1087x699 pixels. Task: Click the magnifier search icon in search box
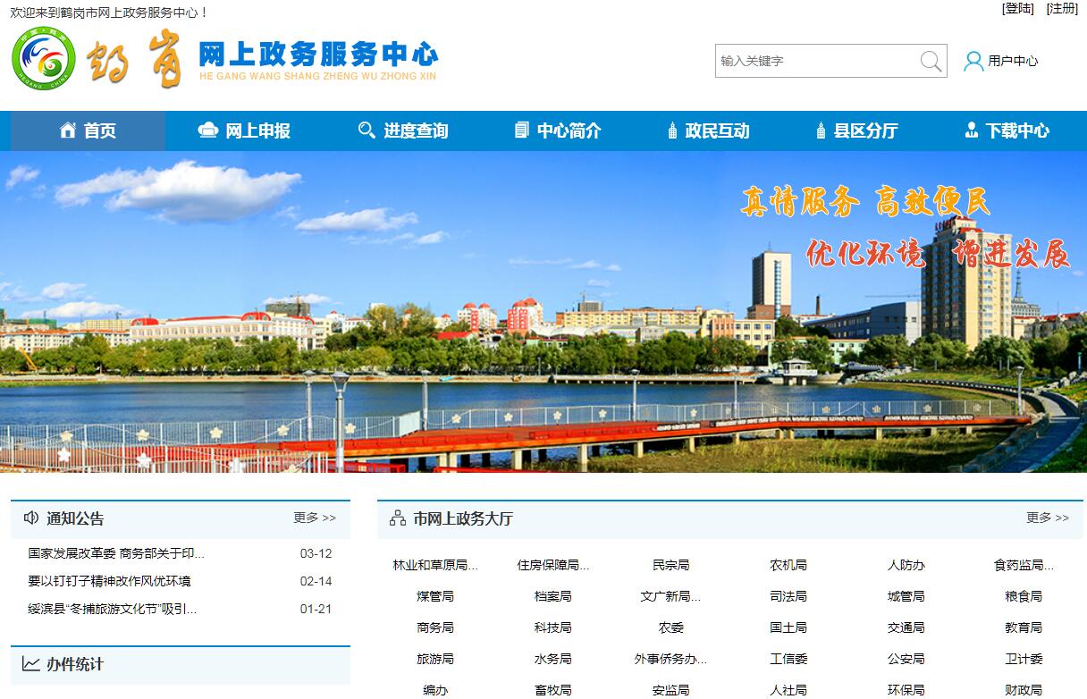point(931,61)
